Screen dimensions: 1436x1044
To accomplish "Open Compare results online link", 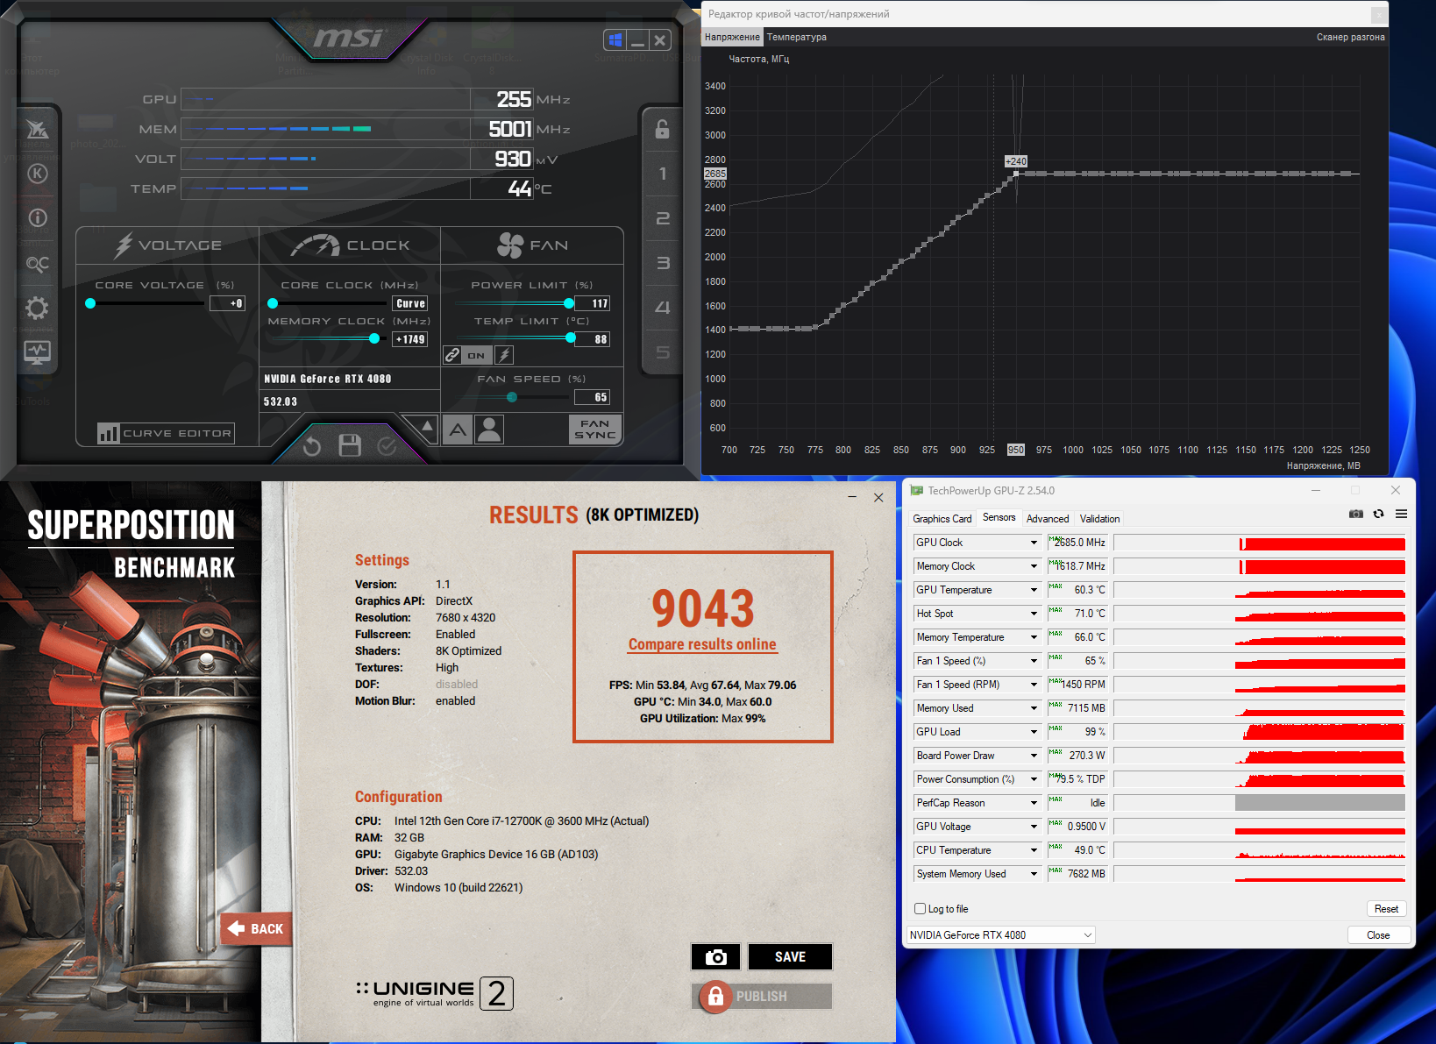I will coord(702,644).
